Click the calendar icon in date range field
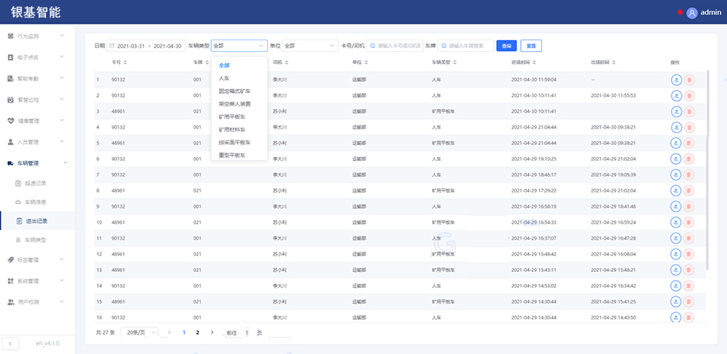Screen dimensions: 727x354 coord(111,46)
